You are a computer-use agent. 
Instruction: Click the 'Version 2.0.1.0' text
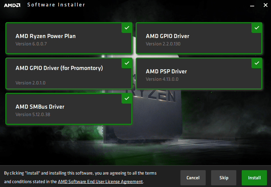click(30, 83)
